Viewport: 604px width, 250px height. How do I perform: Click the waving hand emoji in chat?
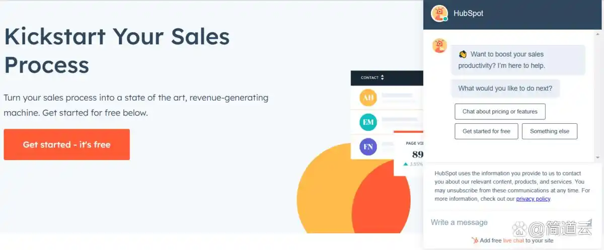pyautogui.click(x=463, y=54)
